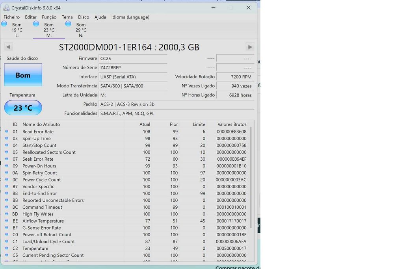Viewport: 394px width, 269px height.
Task: Click status dot for Spin Retry Count row
Action: (7, 173)
